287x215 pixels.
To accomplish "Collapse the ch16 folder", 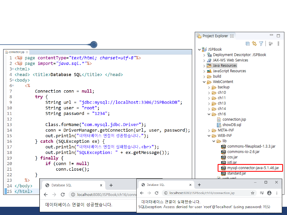I will 209,114.
